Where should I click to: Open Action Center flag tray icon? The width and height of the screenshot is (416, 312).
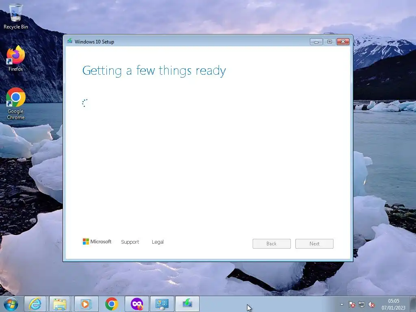352,304
